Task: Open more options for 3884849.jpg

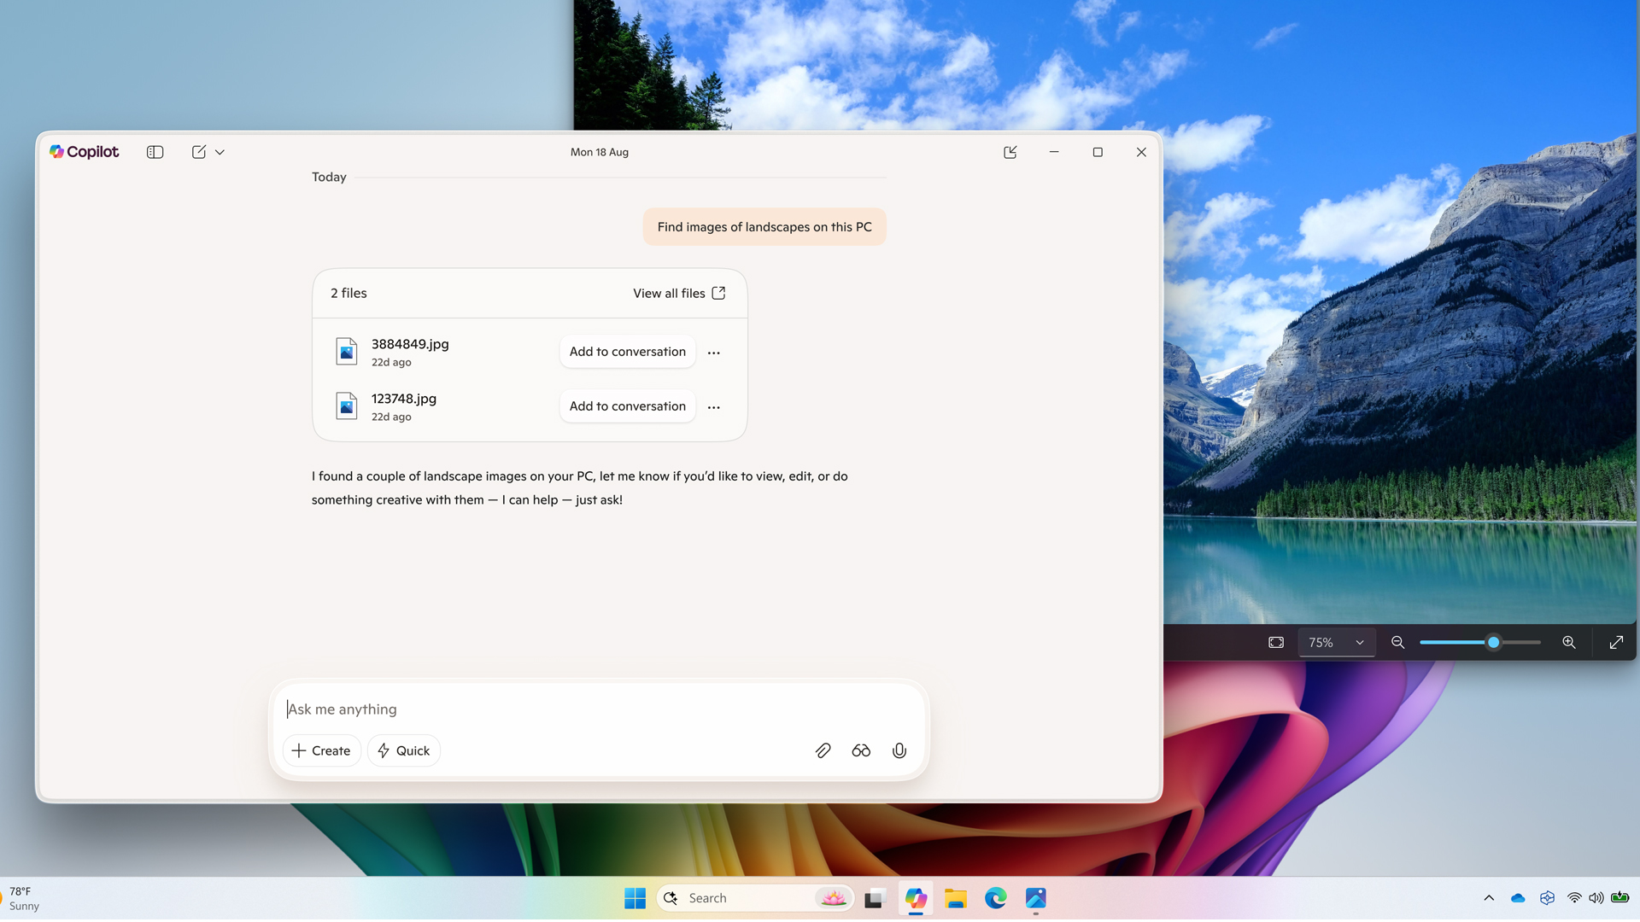Action: click(x=714, y=352)
